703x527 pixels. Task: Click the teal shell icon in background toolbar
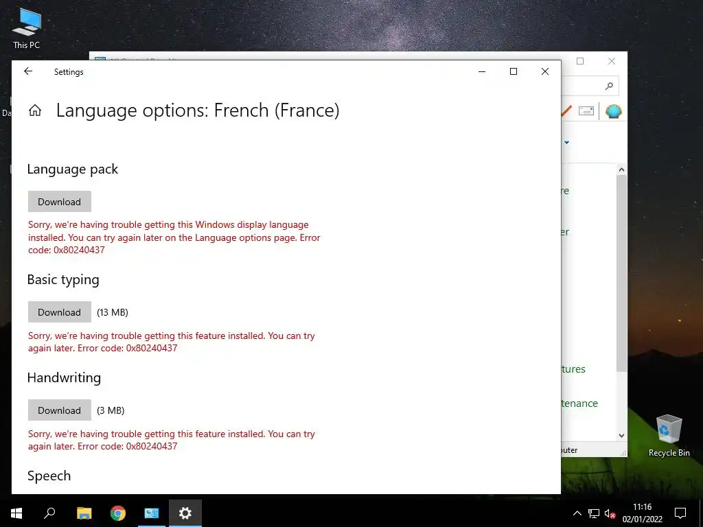coord(613,111)
